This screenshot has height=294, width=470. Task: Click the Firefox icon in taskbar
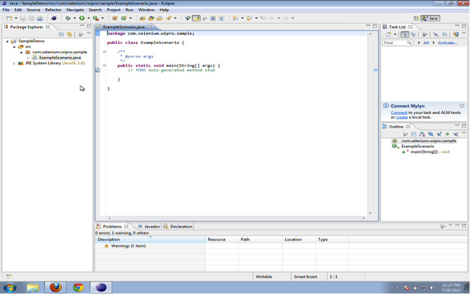(x=55, y=287)
